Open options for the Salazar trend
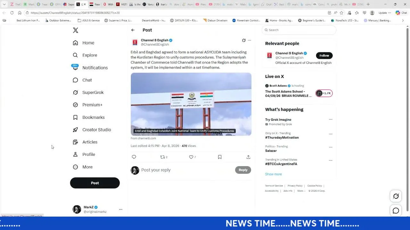The image size is (410, 230). click(x=331, y=147)
